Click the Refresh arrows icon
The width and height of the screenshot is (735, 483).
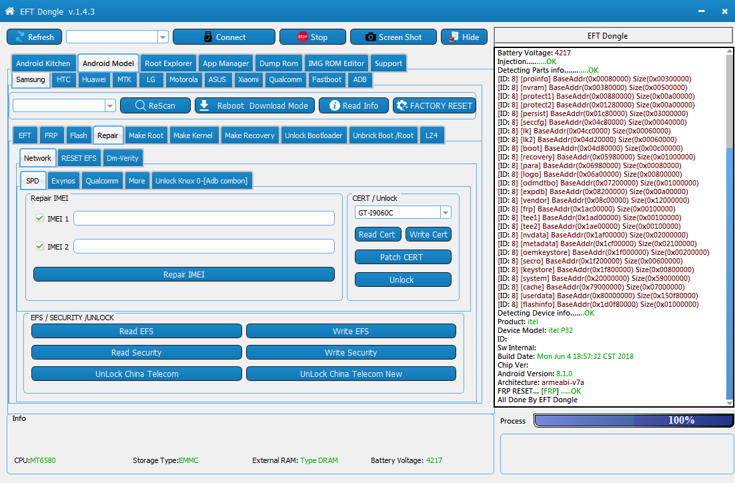[20, 37]
